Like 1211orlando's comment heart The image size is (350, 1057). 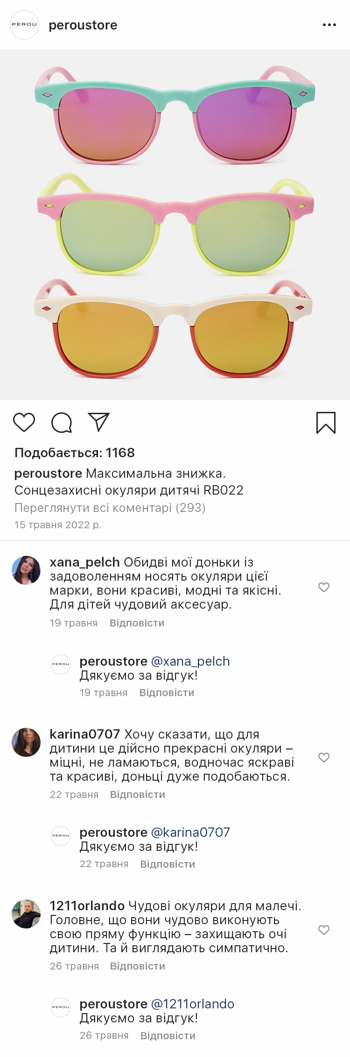[x=324, y=930]
